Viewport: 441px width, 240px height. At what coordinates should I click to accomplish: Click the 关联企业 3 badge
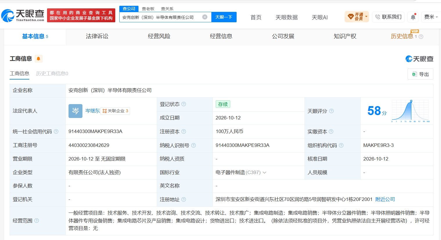point(115,111)
